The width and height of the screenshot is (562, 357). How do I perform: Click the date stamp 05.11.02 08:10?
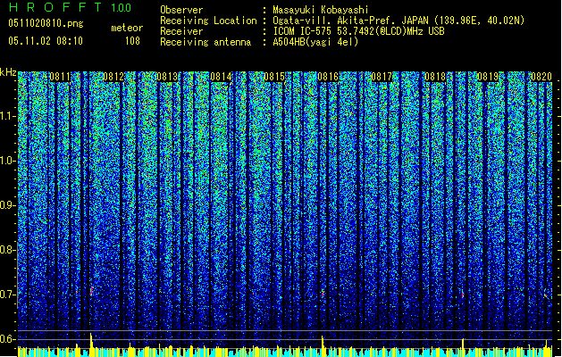coord(46,40)
